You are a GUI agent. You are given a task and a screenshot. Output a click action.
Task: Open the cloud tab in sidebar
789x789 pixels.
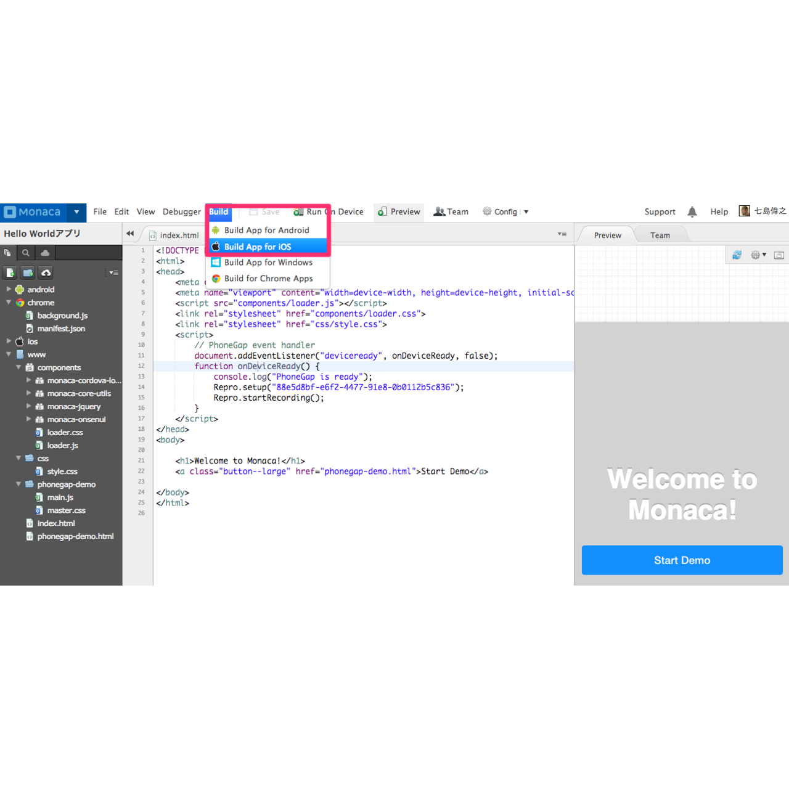click(x=45, y=253)
